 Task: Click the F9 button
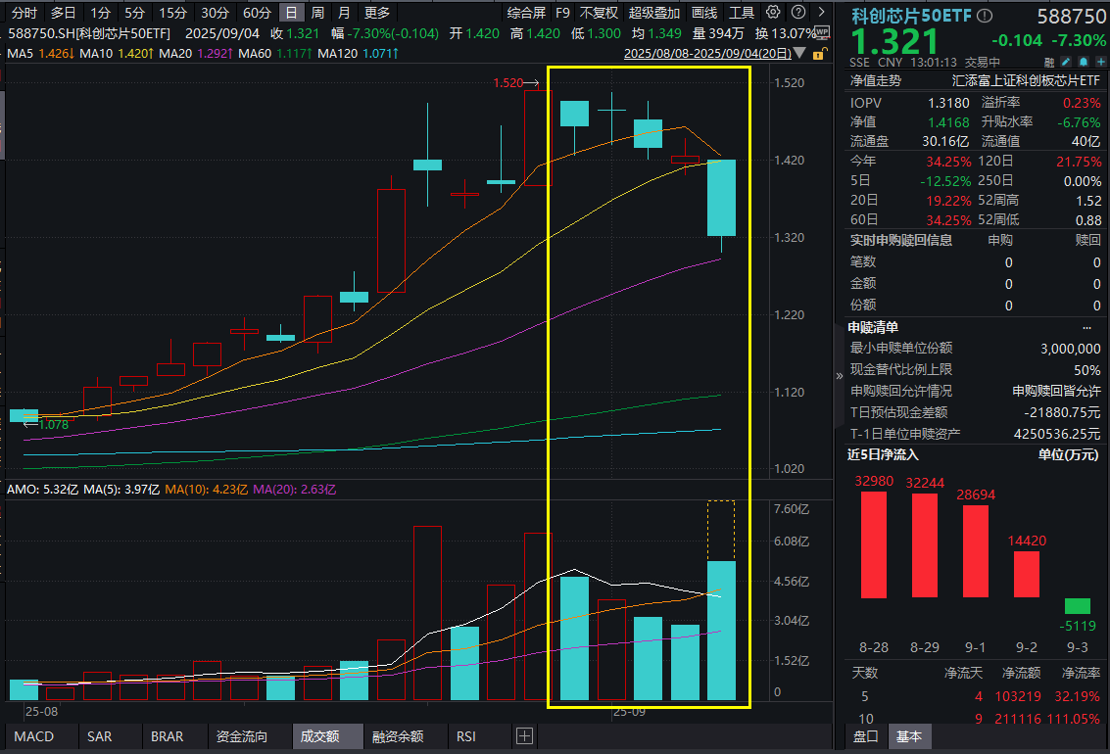[x=562, y=13]
